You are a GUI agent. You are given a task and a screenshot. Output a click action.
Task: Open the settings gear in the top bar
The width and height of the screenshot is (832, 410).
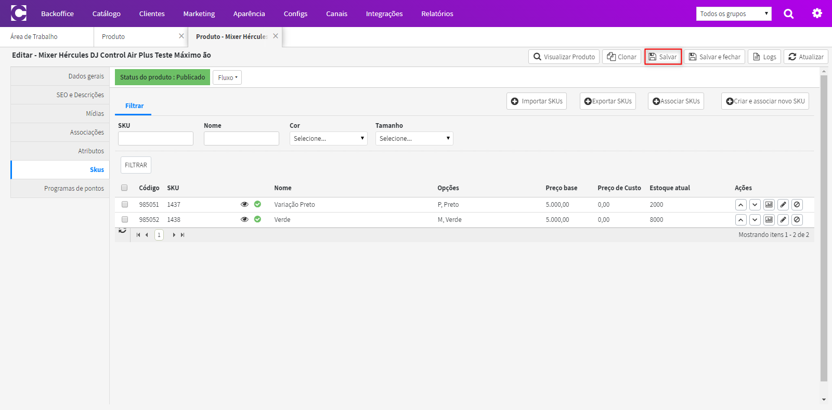pos(817,14)
